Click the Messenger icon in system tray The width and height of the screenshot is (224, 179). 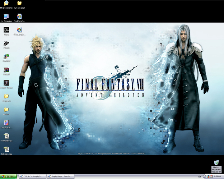coord(208,177)
